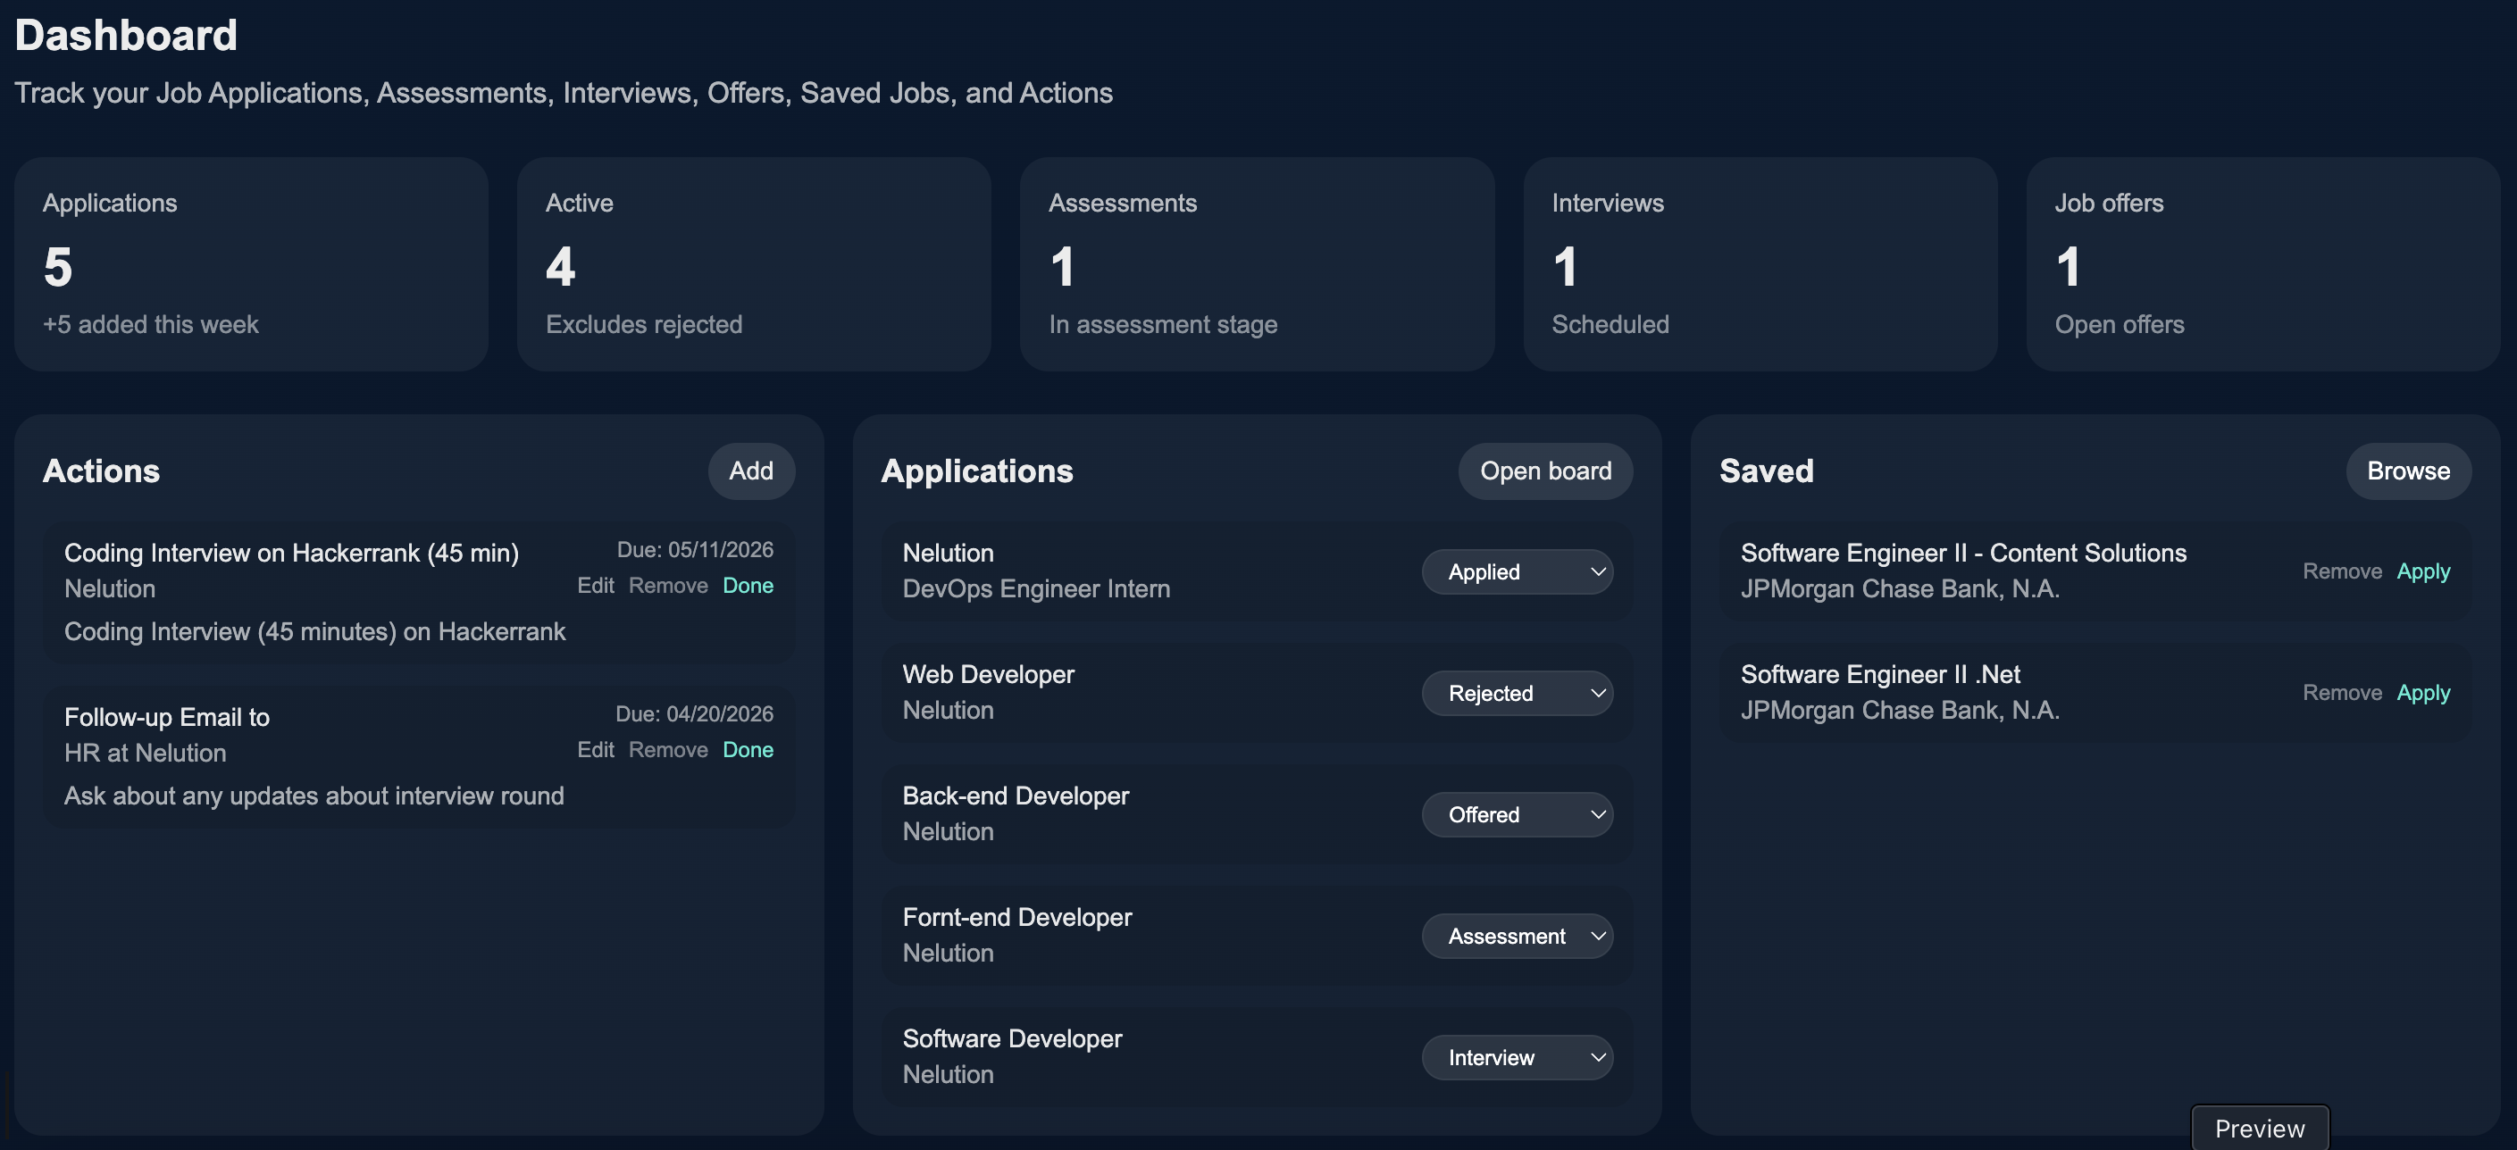Open the Software Developer Interview dropdown
Screen dimensions: 2517x1150
click(1517, 1057)
